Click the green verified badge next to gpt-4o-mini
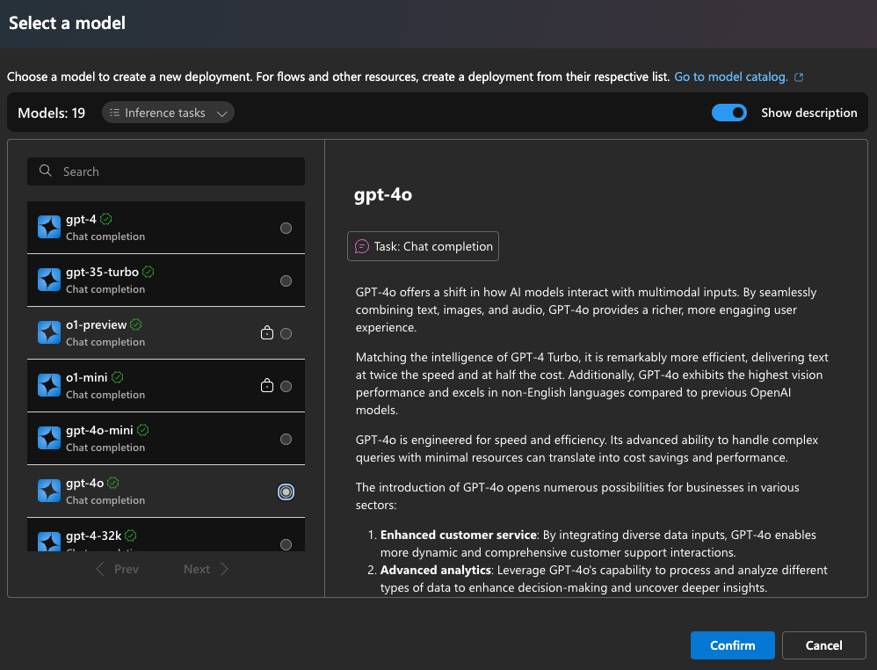Screen dimensions: 877x670 click(x=143, y=430)
